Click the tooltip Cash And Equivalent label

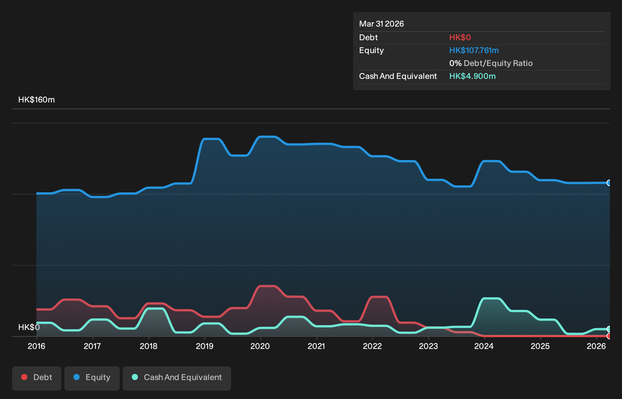coord(398,76)
